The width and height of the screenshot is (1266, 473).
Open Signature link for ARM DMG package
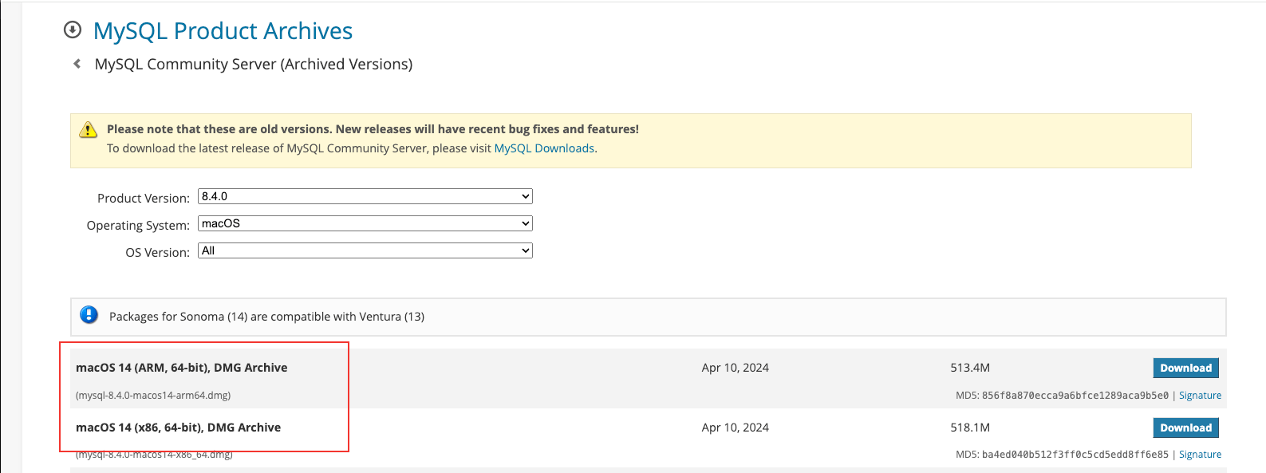(1200, 396)
